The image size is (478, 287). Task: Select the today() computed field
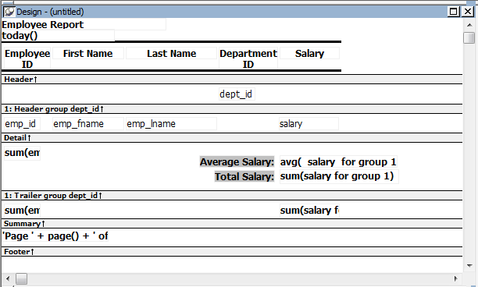(x=58, y=36)
